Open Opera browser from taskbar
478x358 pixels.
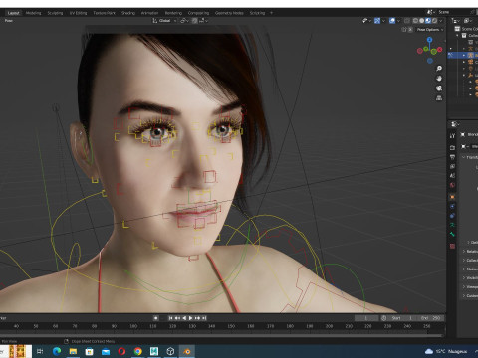point(121,351)
